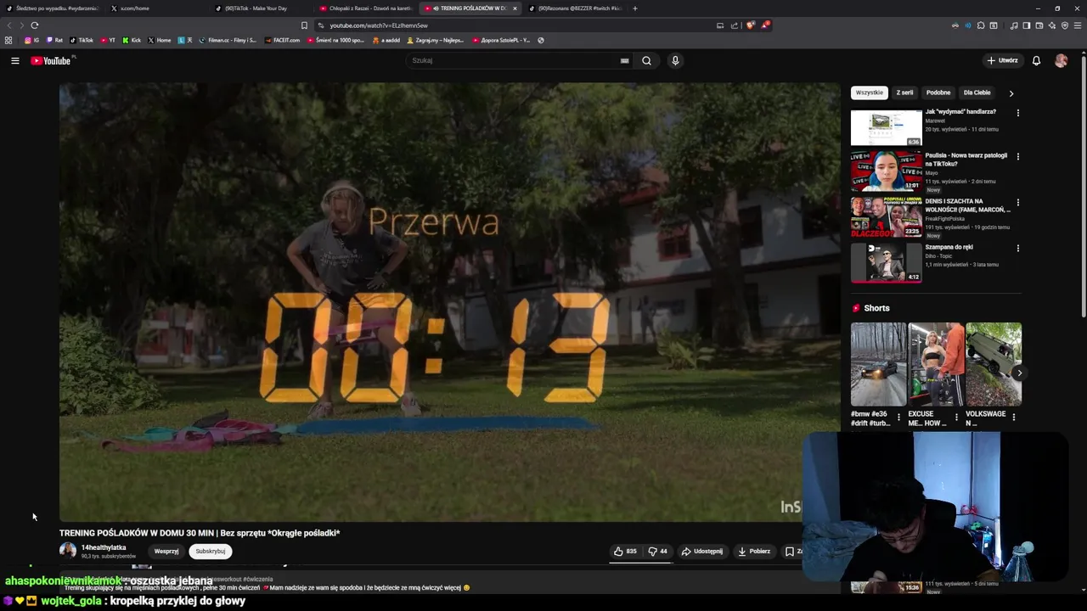1087x611 pixels.
Task: Select the Podobne filter chip
Action: [938, 92]
